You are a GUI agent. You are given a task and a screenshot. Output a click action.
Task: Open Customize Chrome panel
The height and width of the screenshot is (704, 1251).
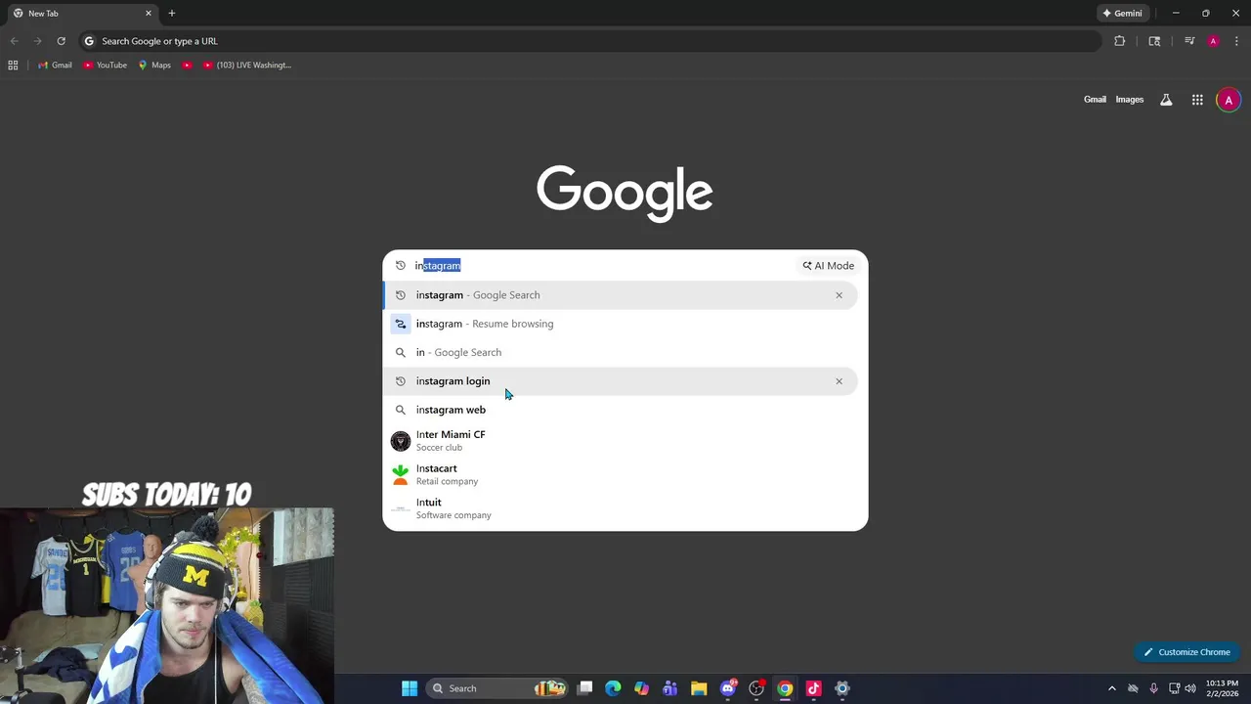point(1186,652)
